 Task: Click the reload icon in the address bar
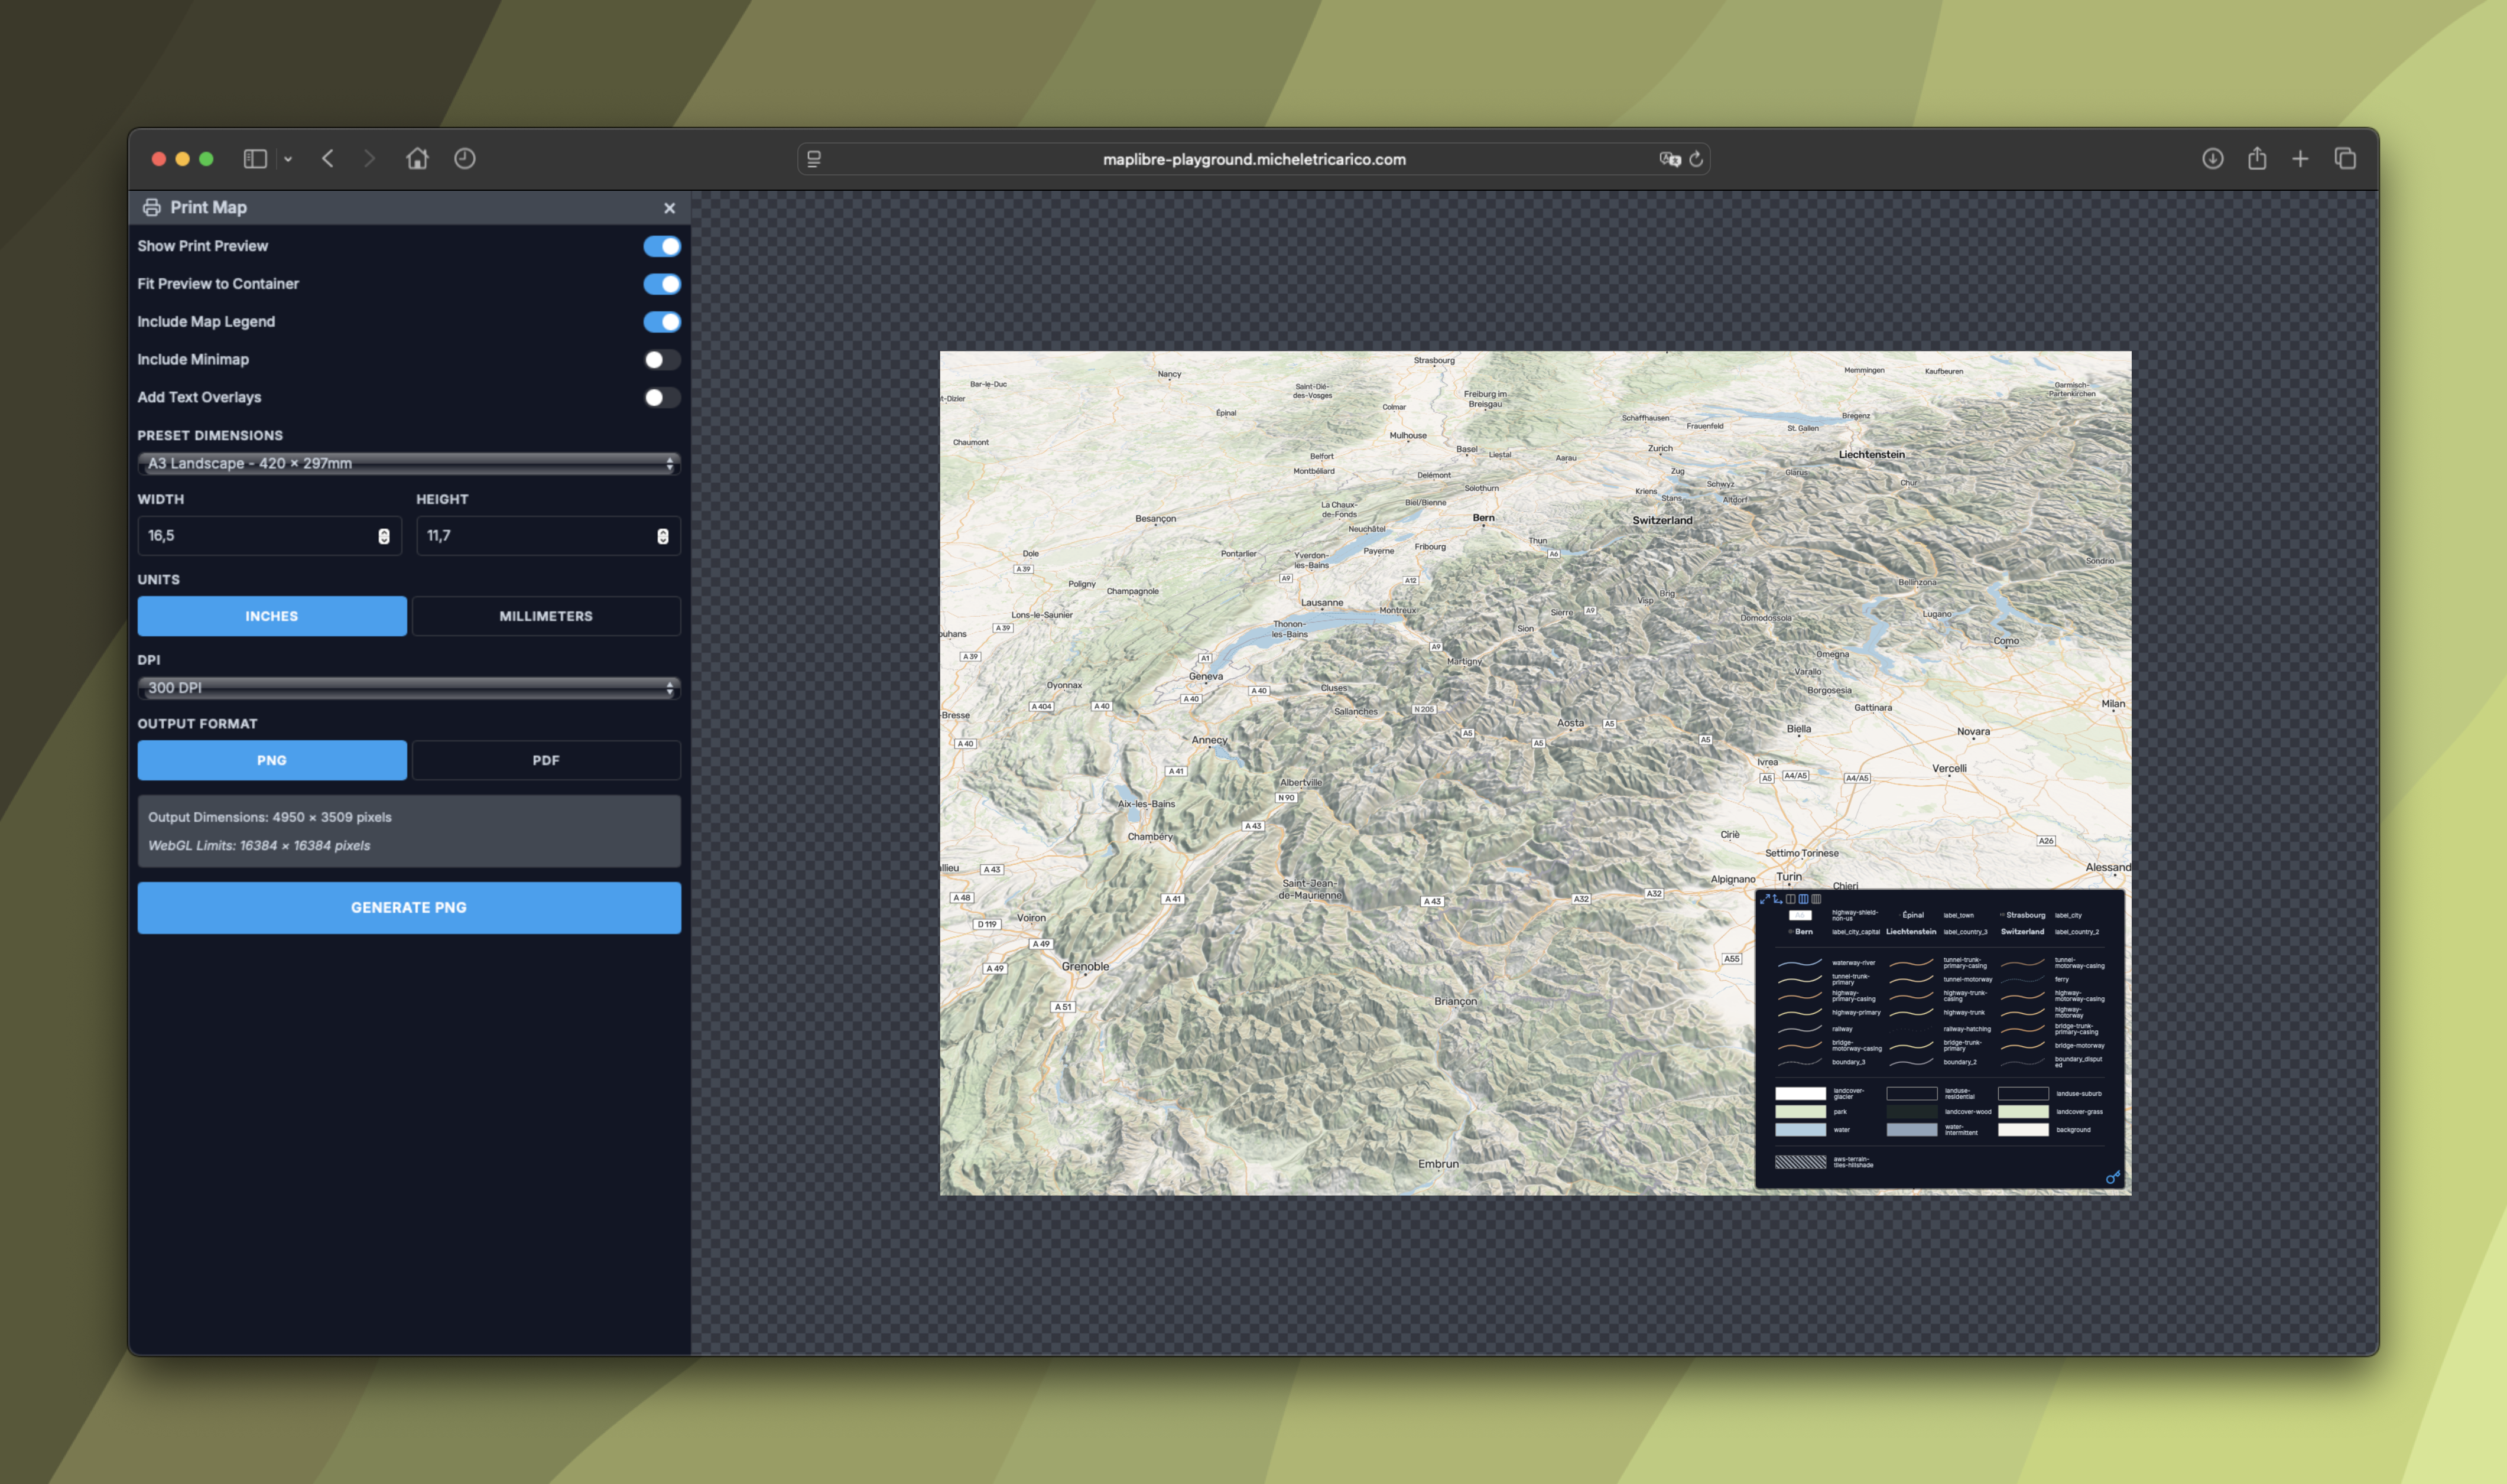pos(1694,159)
